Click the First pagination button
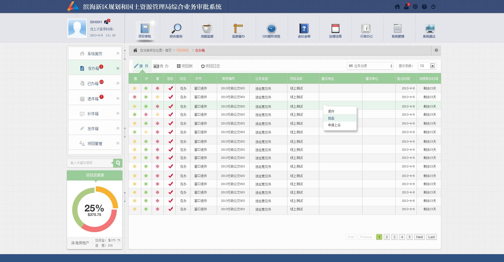This screenshot has height=262, width=504. (x=351, y=237)
